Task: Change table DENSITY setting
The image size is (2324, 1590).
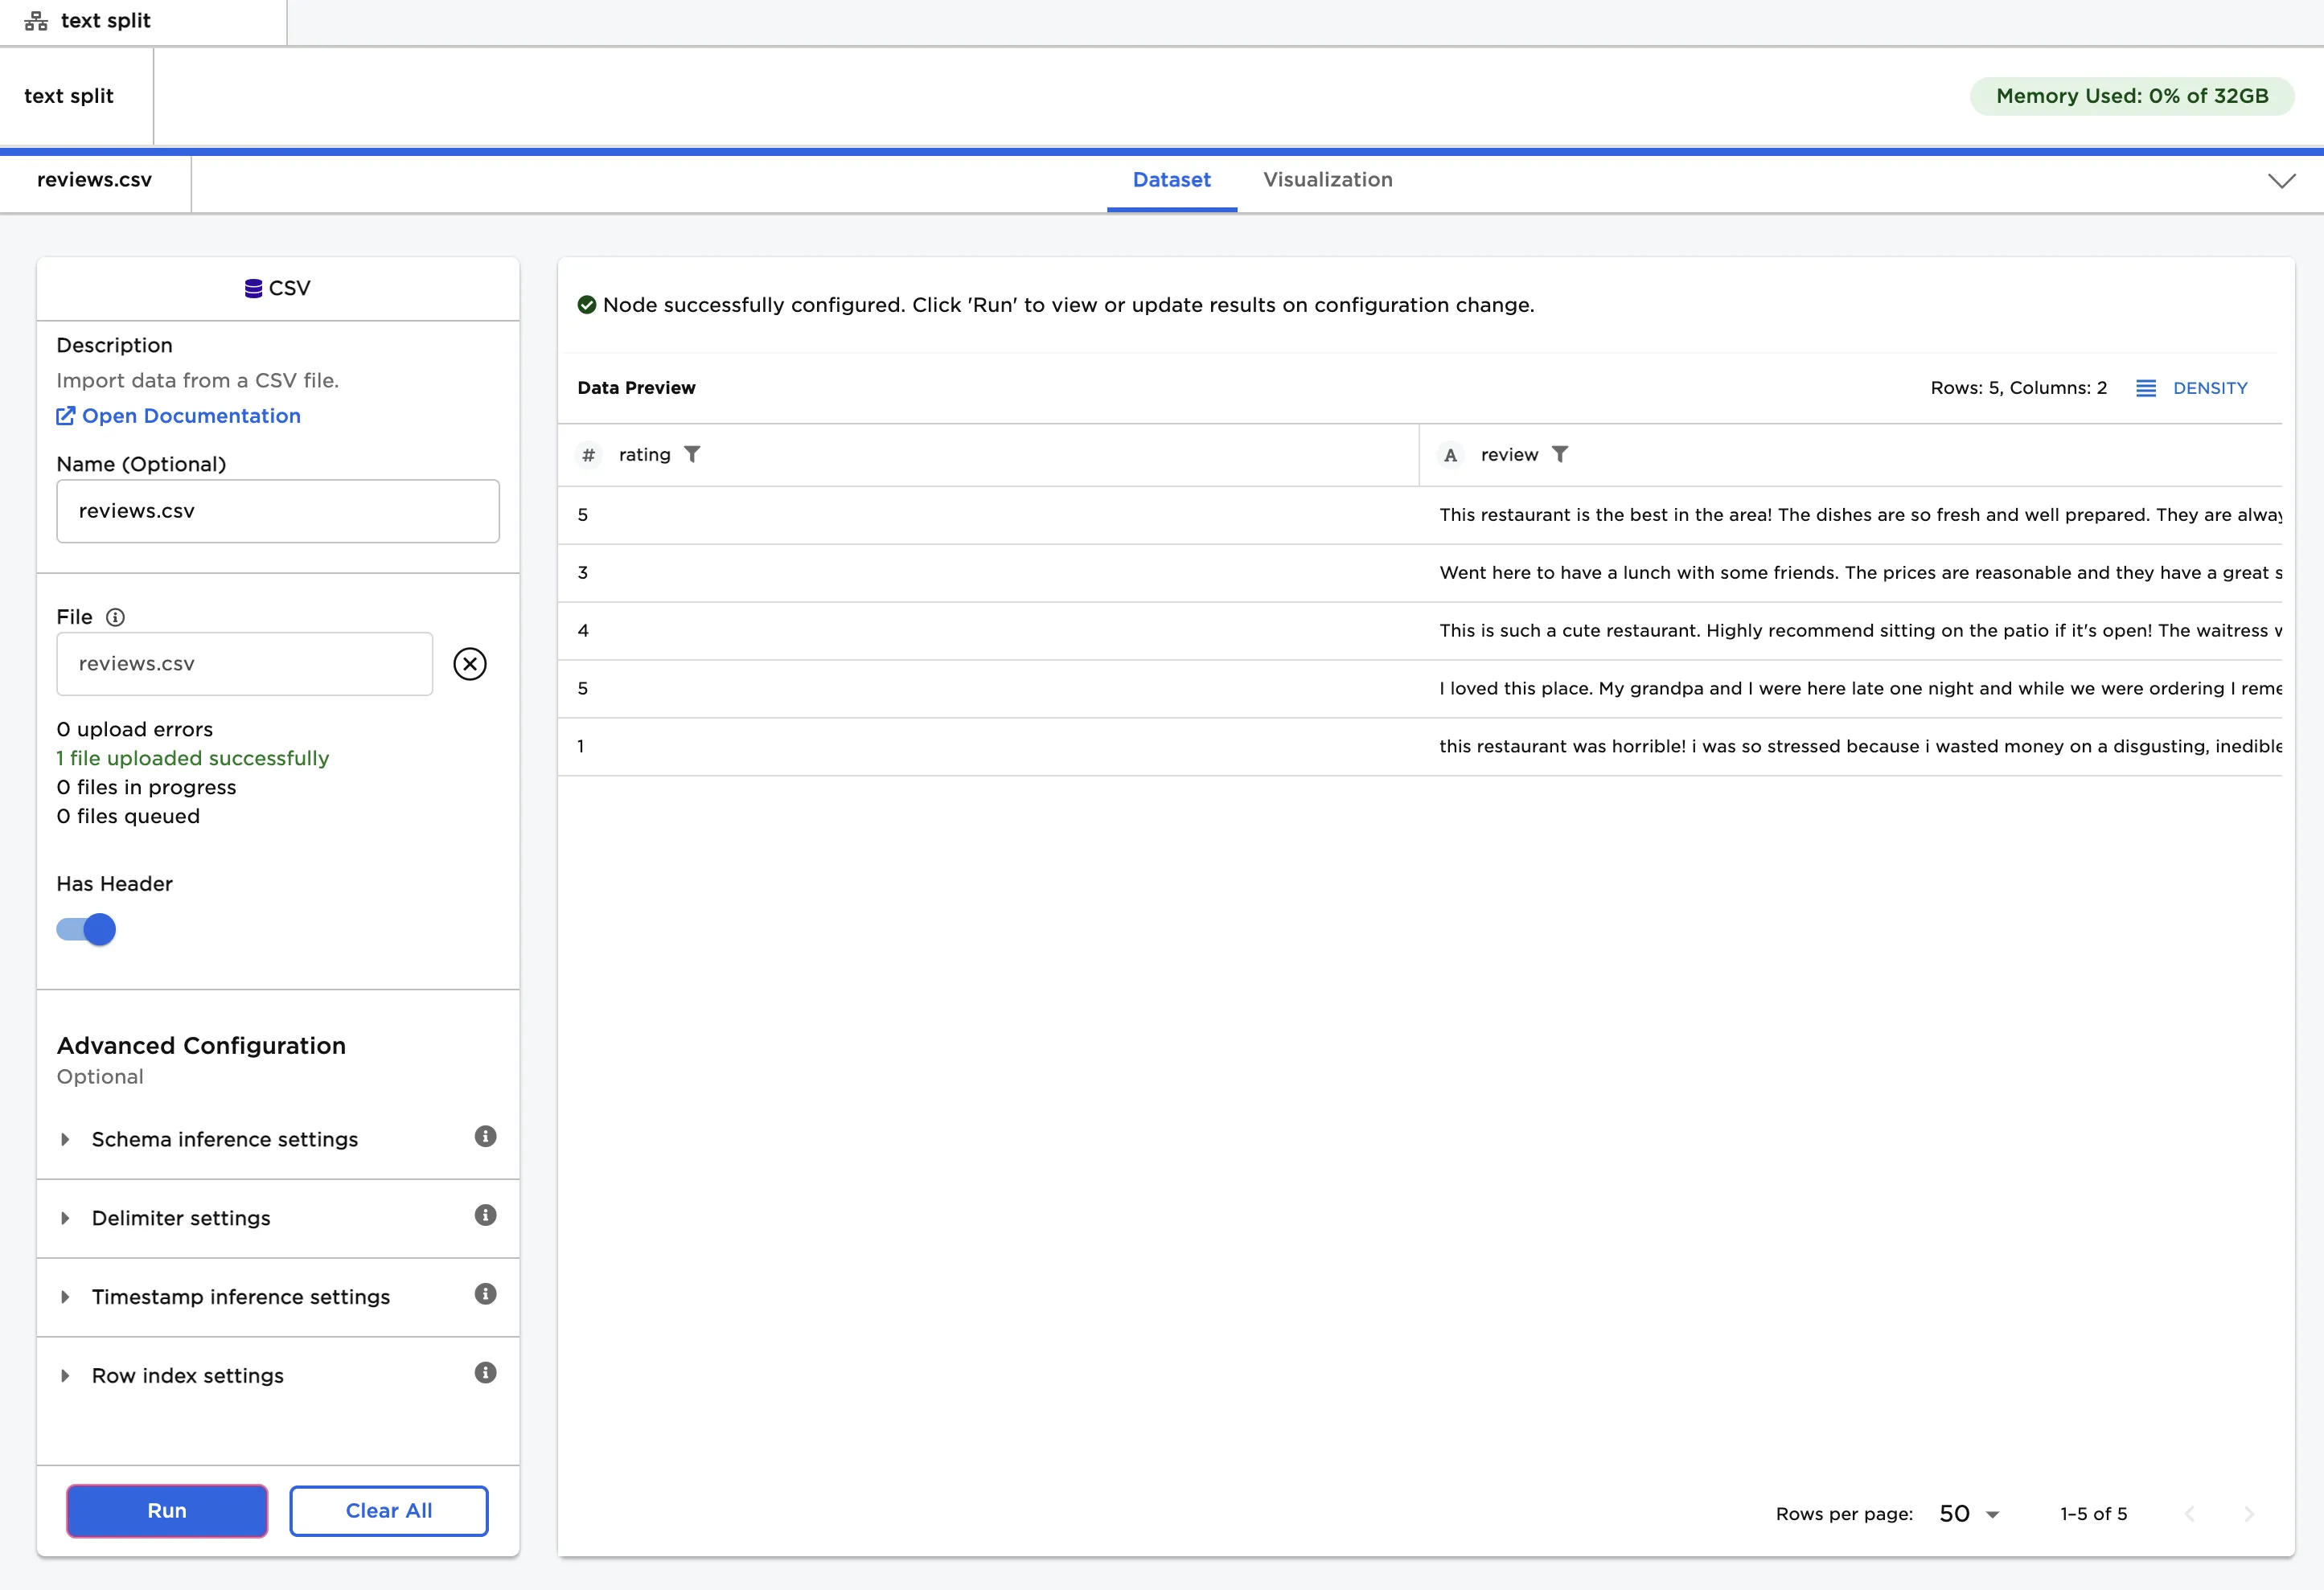Action: pyautogui.click(x=2191, y=387)
